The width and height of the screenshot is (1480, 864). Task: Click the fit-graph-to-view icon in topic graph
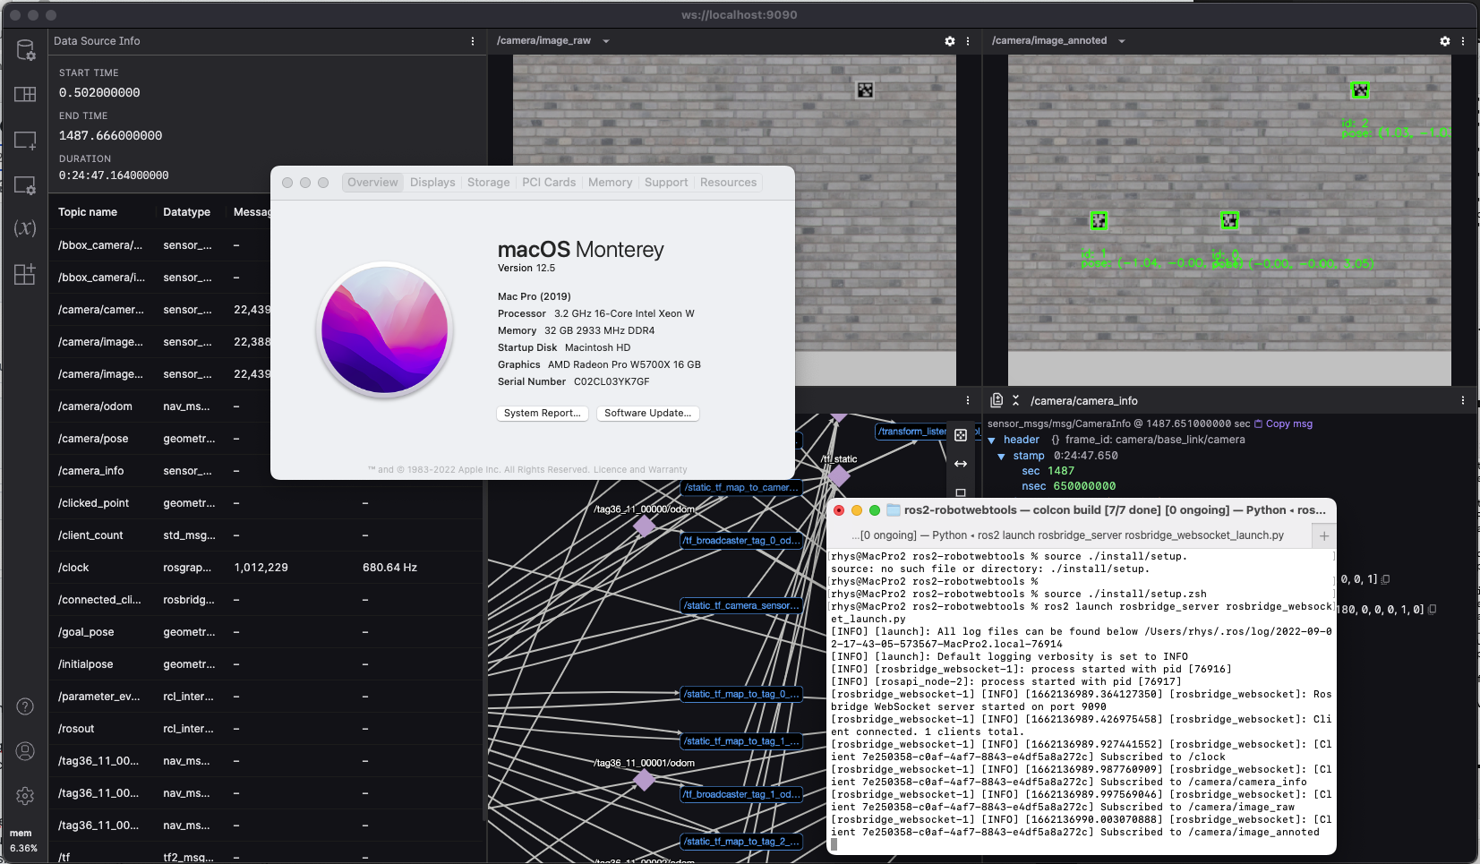(961, 435)
